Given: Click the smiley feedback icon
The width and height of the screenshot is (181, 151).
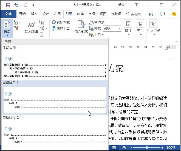Looking at the screenshot, I should coord(174,14).
